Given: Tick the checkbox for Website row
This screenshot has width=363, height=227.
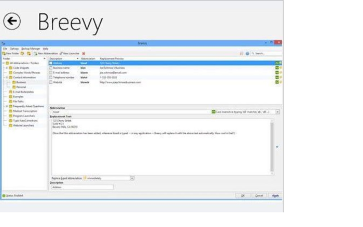Looking at the screenshot, I should pyautogui.click(x=51, y=82).
